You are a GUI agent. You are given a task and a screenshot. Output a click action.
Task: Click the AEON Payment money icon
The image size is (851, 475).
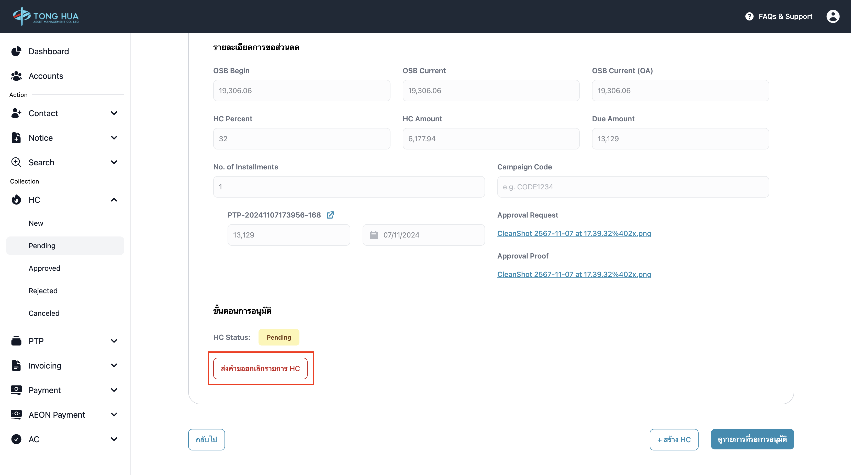[16, 415]
